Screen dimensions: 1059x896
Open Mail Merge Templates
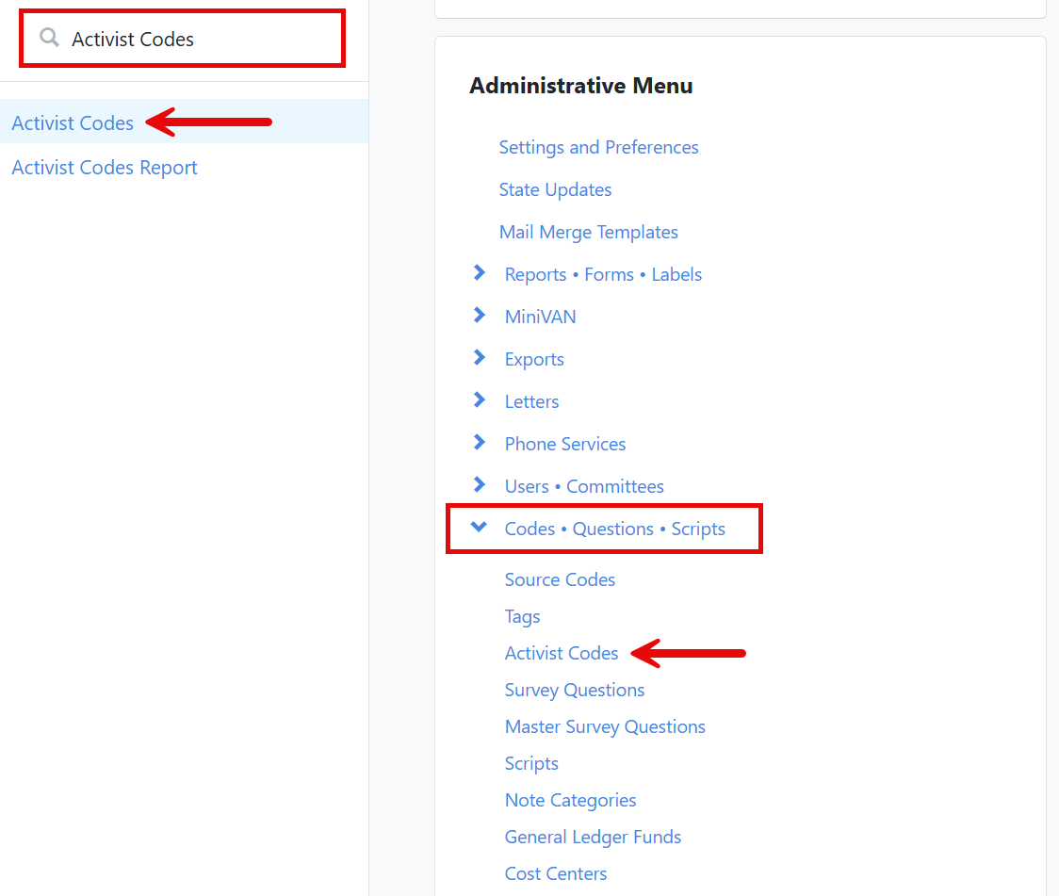pyautogui.click(x=588, y=233)
